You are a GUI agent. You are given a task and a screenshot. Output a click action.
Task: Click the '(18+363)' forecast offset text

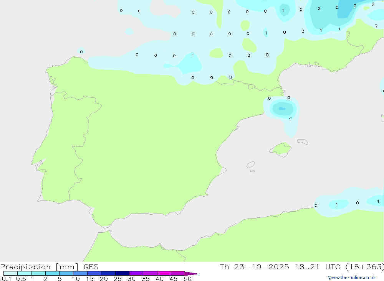point(365,267)
